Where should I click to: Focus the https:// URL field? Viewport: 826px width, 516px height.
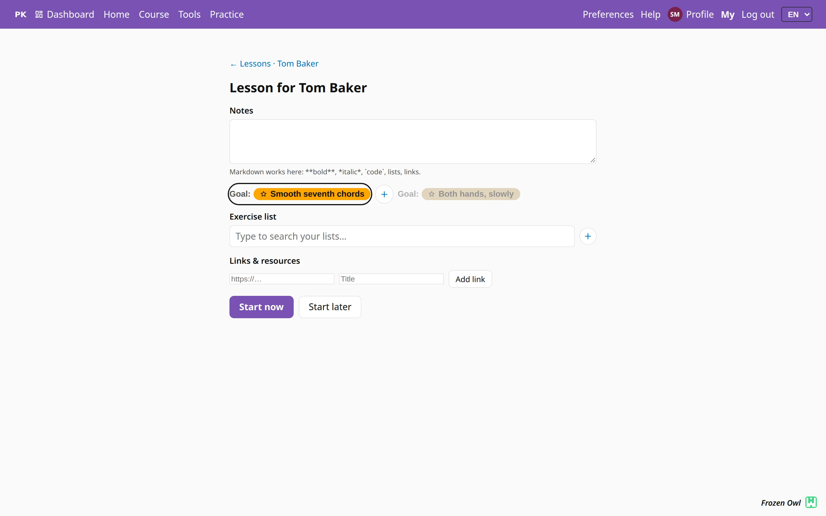(282, 279)
